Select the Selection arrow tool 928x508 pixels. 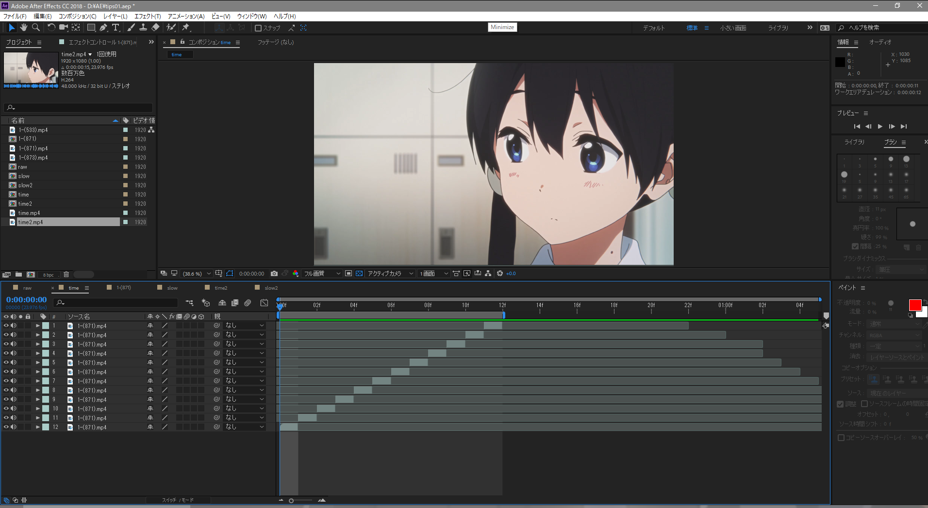[12, 28]
